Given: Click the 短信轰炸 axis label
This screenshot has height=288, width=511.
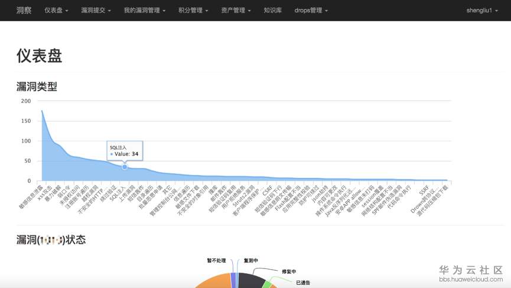Looking at the screenshot, I should tap(135, 193).
